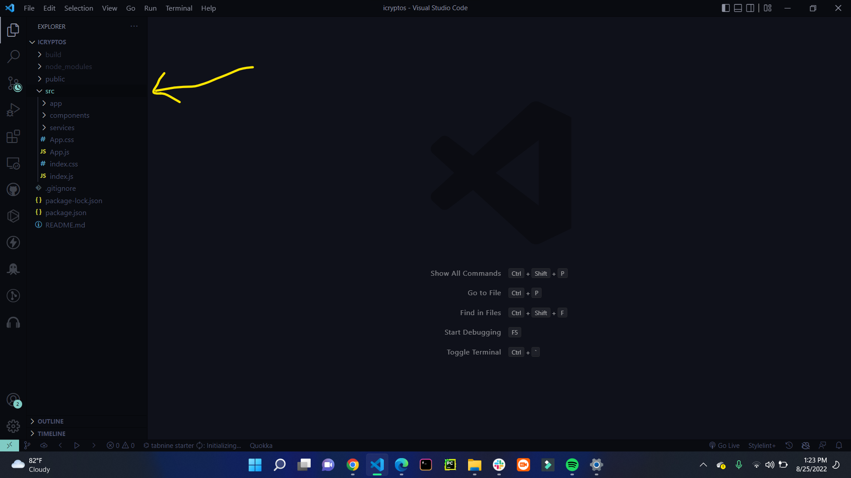This screenshot has width=851, height=478.
Task: Click Quokka in the status bar
Action: [x=261, y=445]
